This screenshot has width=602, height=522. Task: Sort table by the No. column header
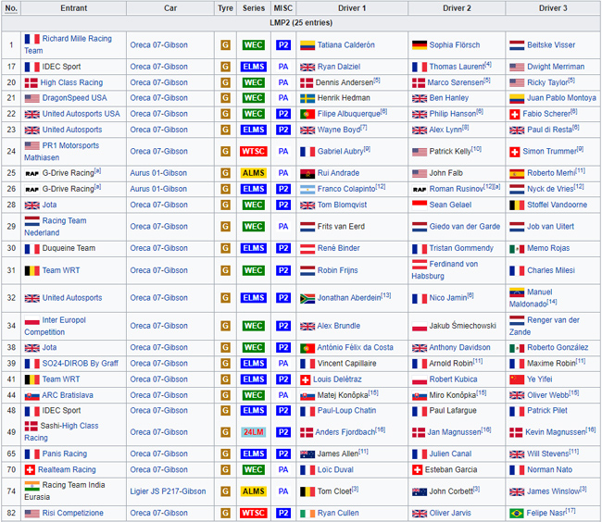click(x=11, y=8)
